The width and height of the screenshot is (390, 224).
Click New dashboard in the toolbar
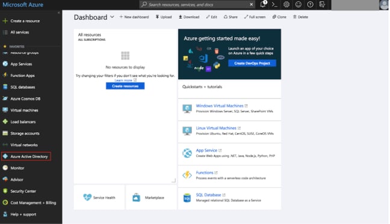point(134,17)
